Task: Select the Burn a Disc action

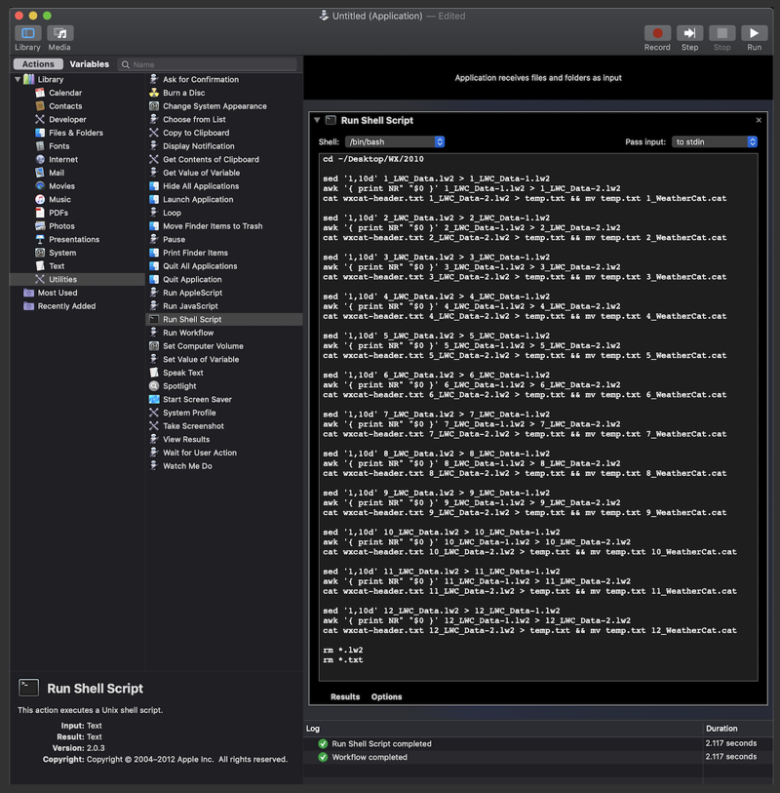Action: (183, 93)
